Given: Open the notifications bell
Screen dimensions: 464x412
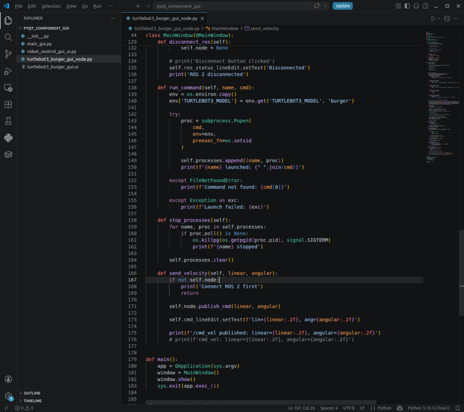Looking at the screenshot, I should point(458,408).
